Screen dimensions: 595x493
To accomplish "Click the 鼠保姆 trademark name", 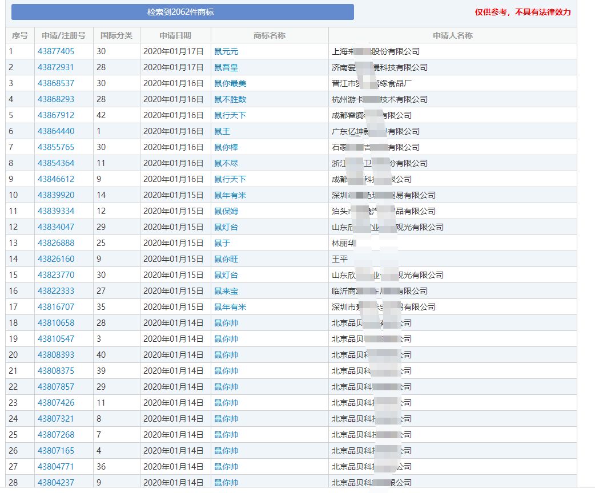I will pos(226,211).
